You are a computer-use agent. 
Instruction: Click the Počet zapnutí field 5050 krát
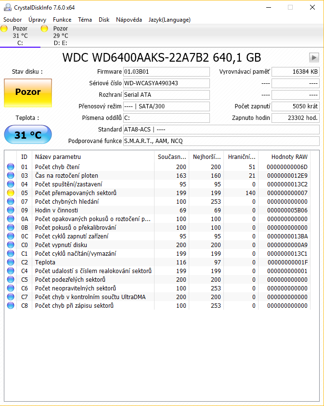point(296,106)
